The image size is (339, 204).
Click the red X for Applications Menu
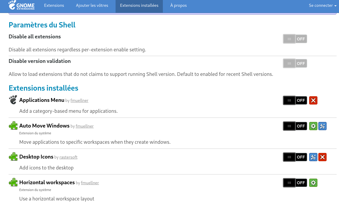313,100
